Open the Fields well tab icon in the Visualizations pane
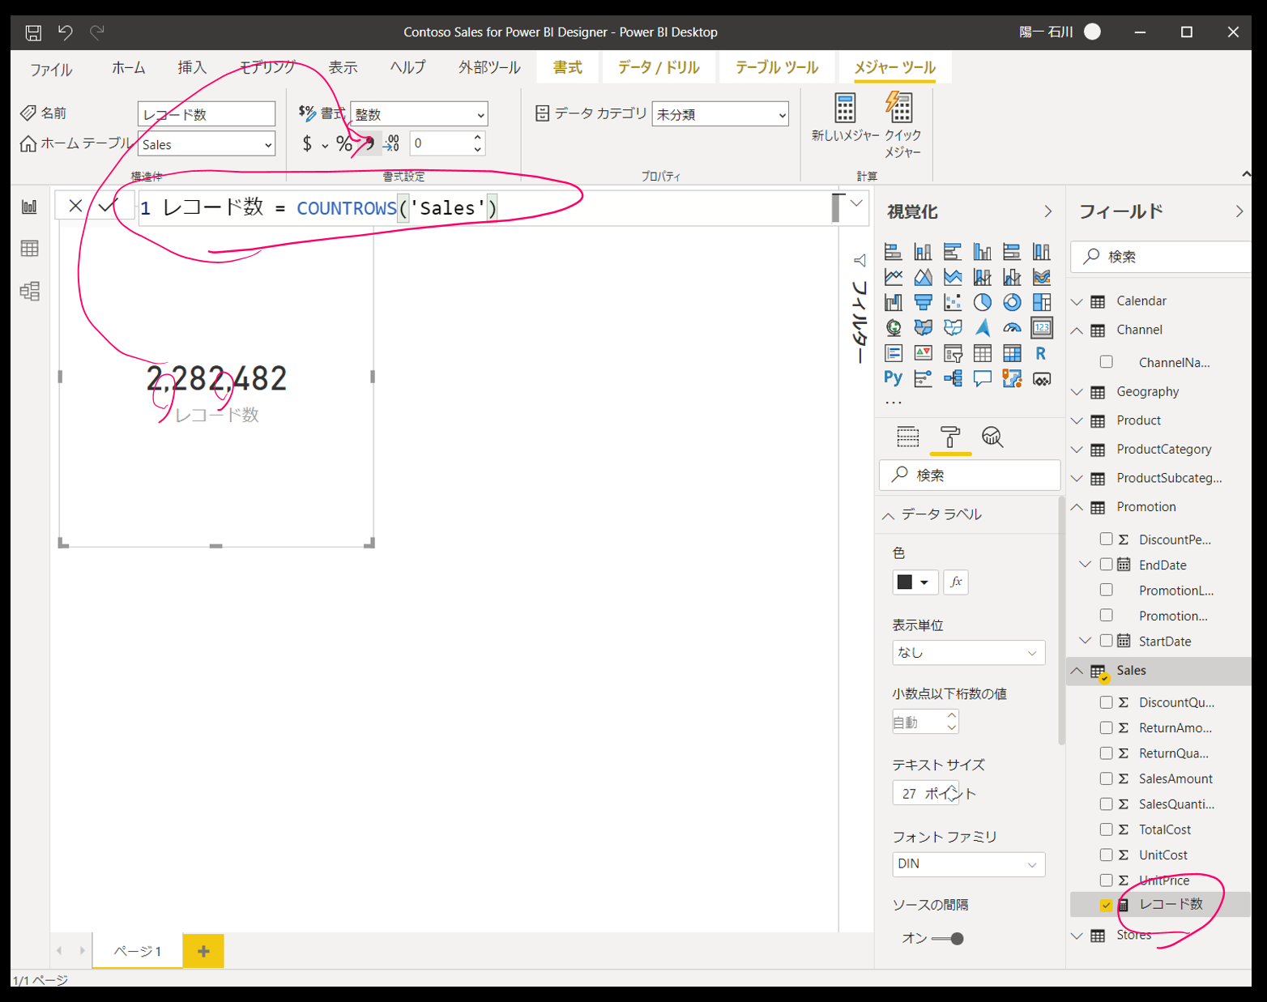1267x1002 pixels. coord(908,437)
